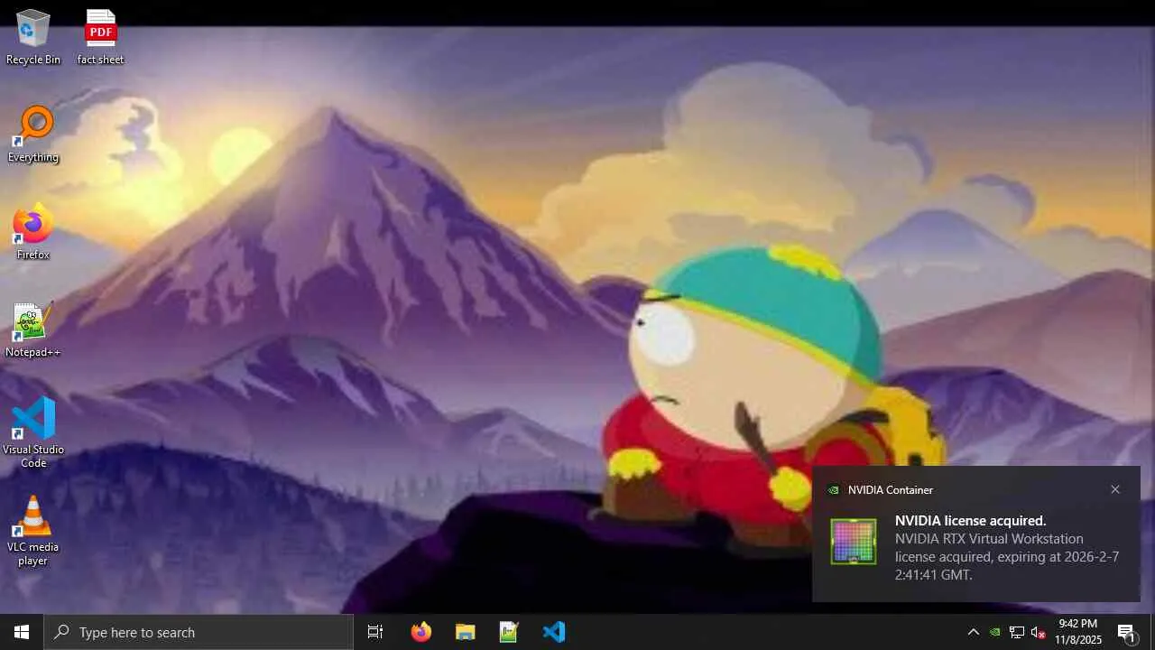Open the network status tray icon
The image size is (1155, 650).
[1016, 632]
